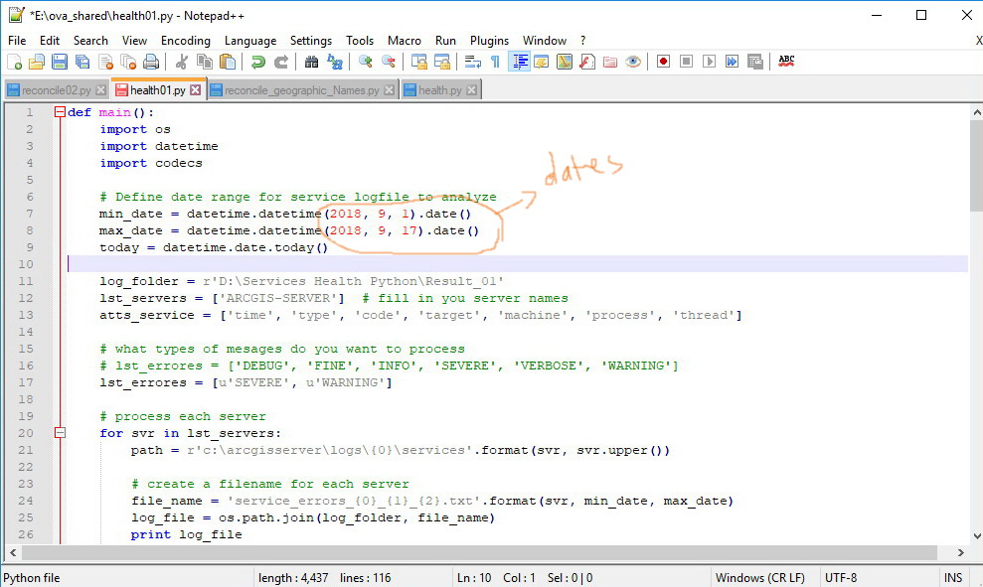The width and height of the screenshot is (983, 587).
Task: Open the Plugins menu
Action: point(489,41)
